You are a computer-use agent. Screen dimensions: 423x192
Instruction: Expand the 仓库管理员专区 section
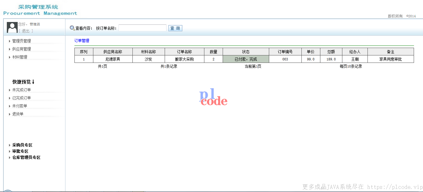26,157
